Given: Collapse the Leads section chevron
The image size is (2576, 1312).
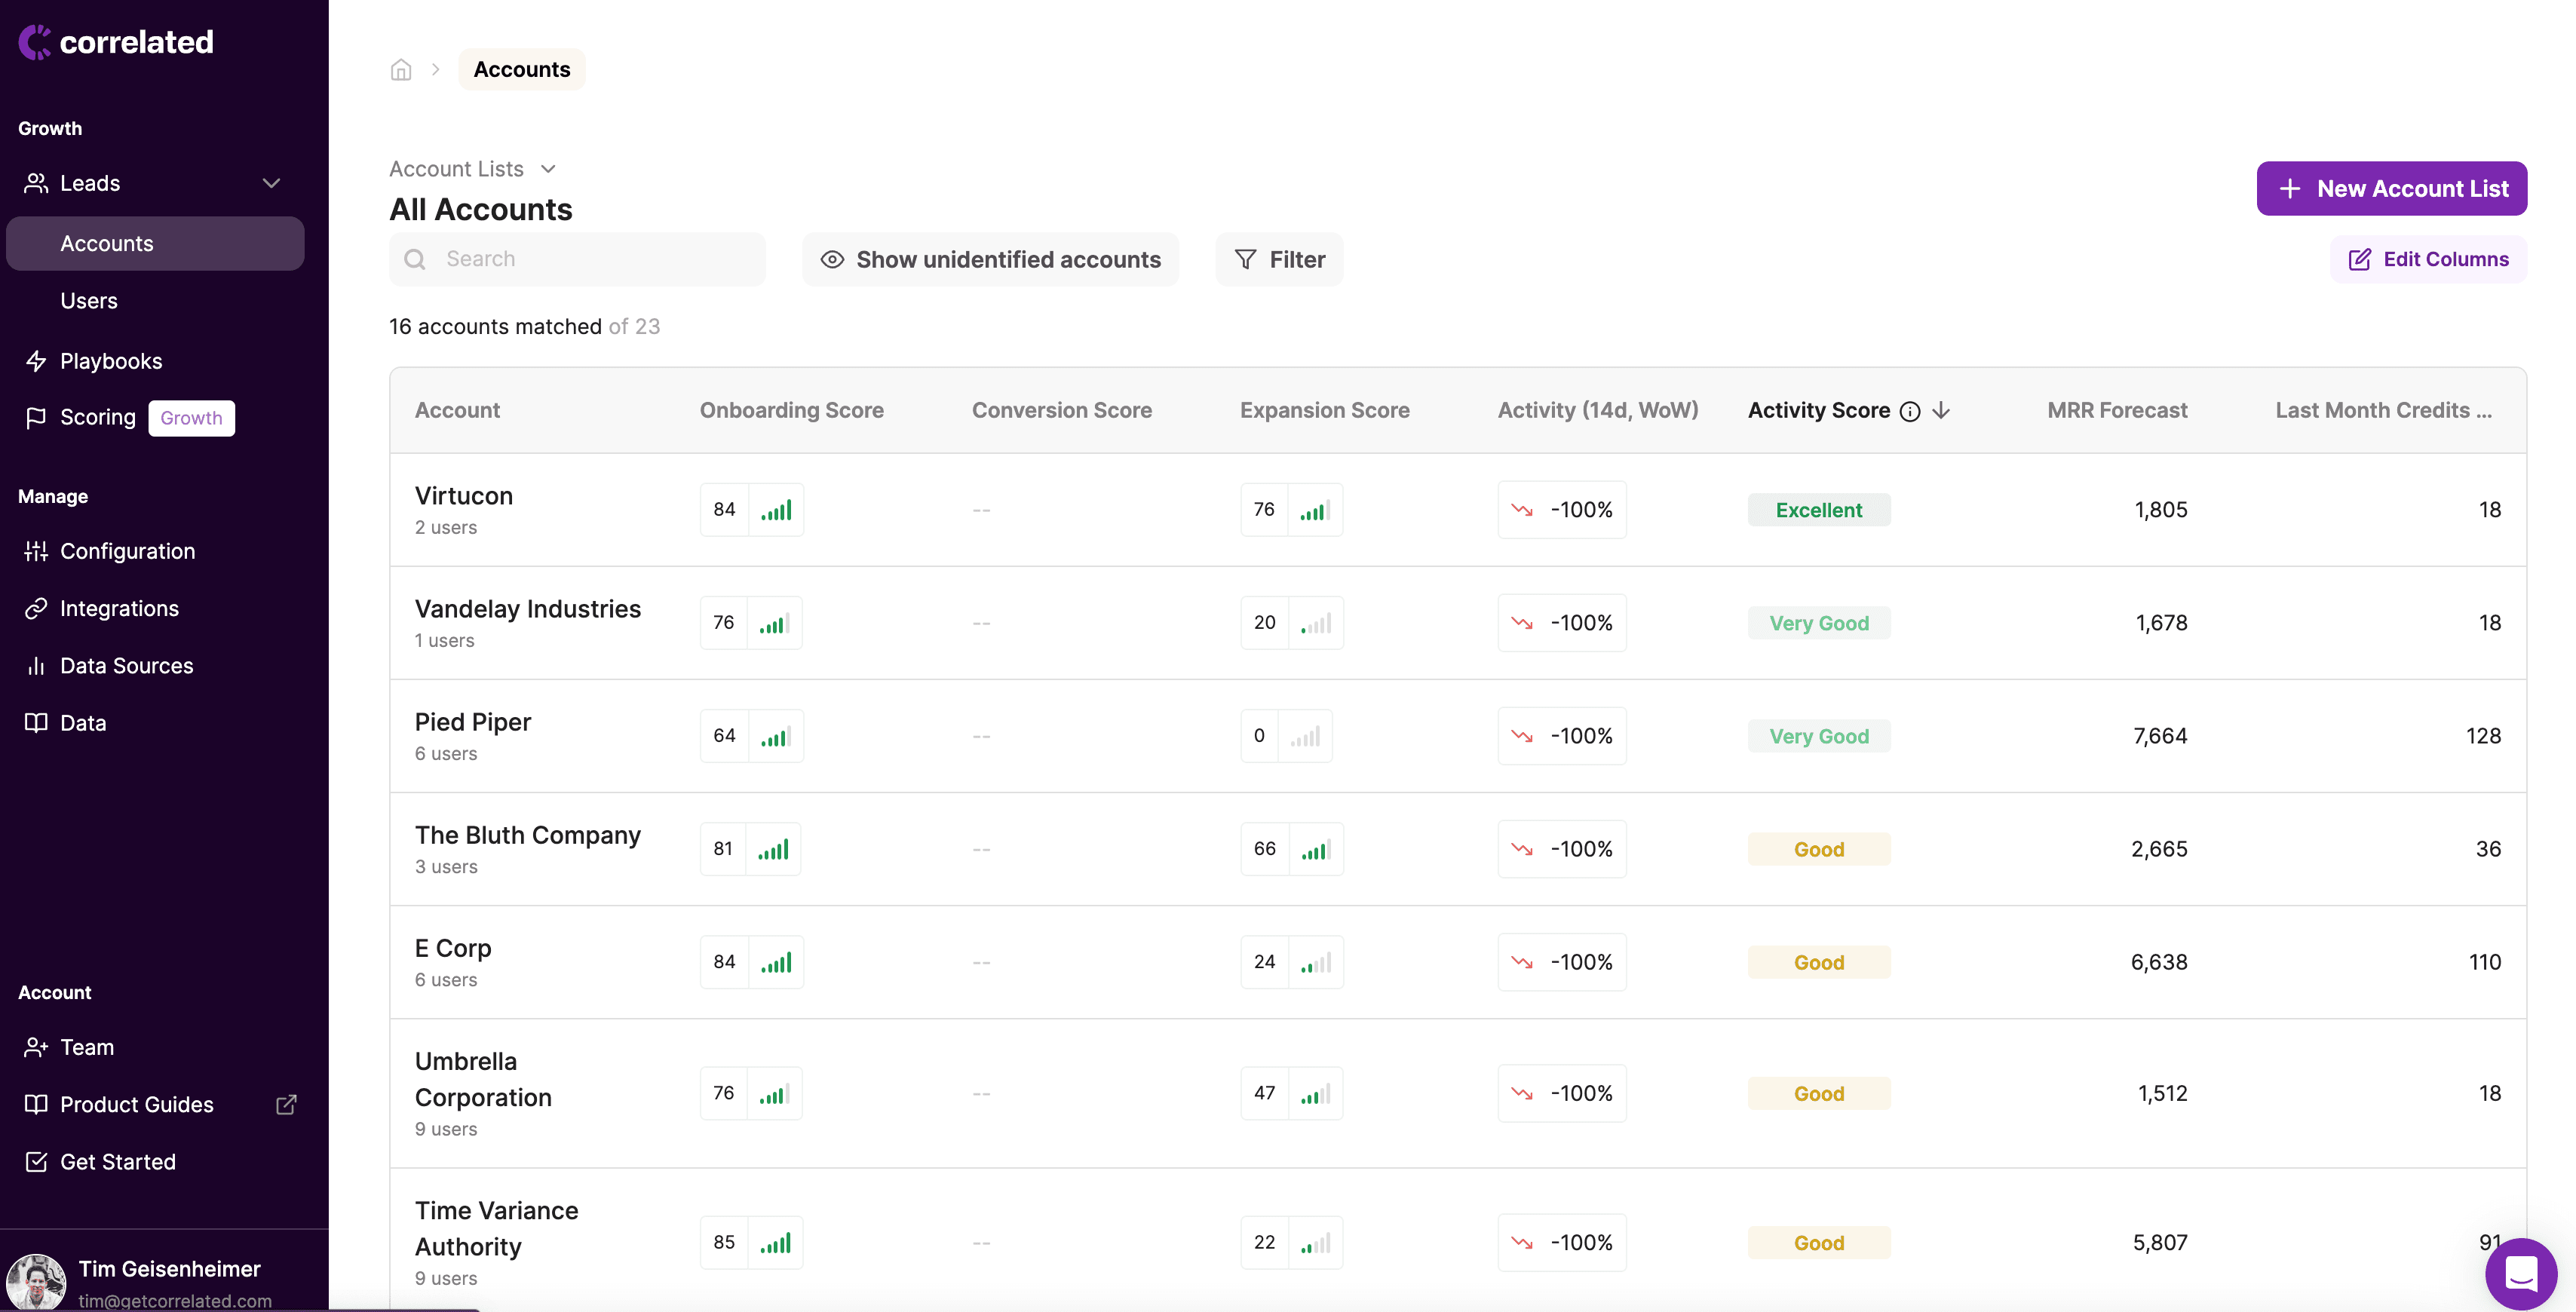Looking at the screenshot, I should [271, 183].
